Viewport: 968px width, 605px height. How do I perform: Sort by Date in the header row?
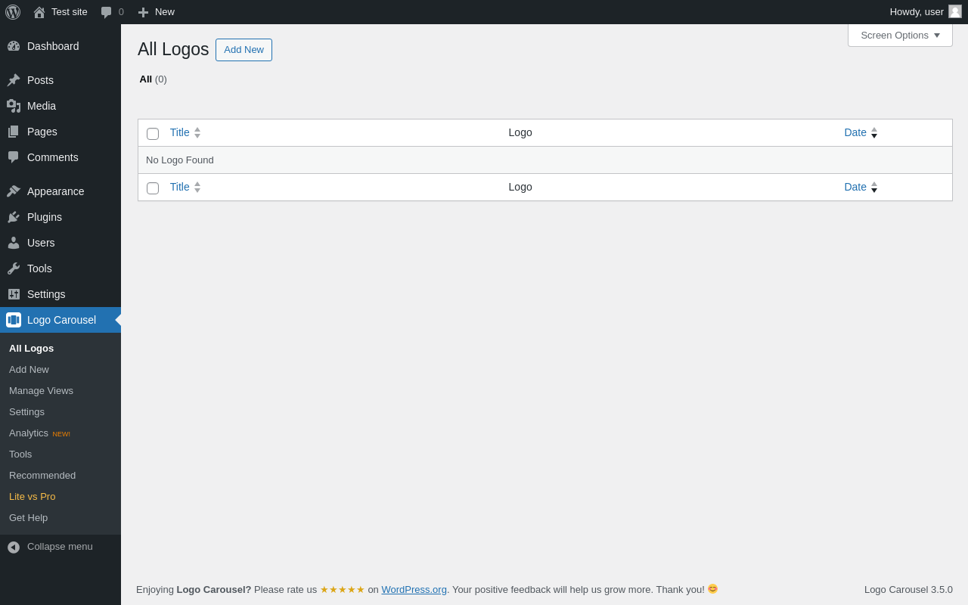tap(861, 132)
